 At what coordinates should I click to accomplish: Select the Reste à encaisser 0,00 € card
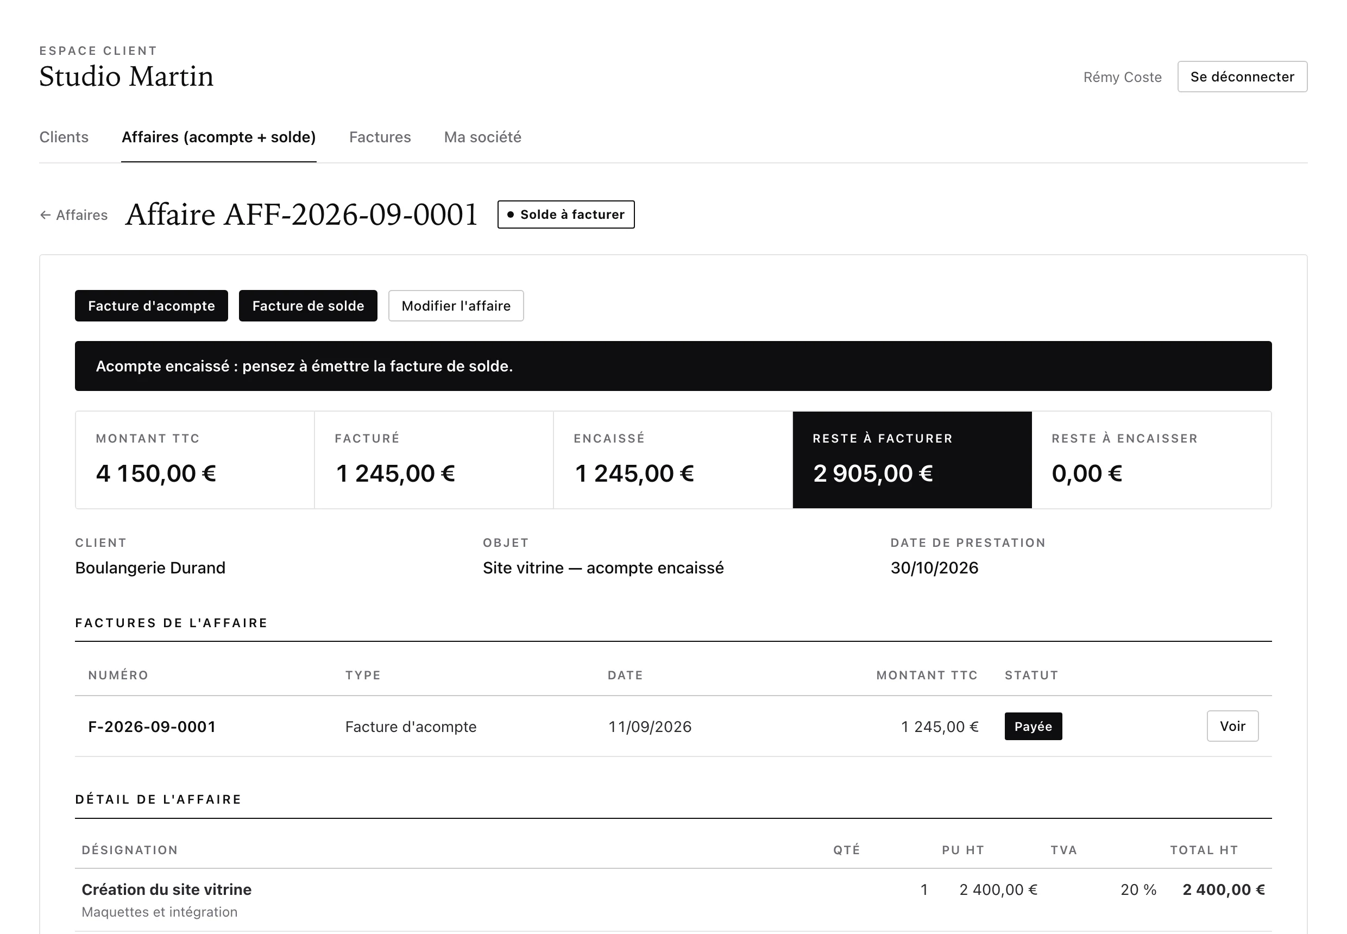[x=1151, y=459]
